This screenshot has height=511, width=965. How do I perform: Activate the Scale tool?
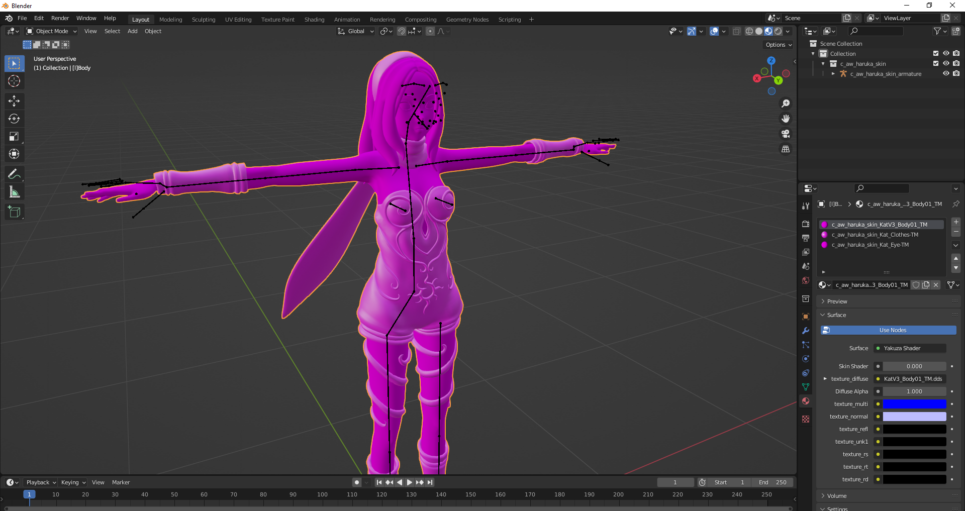[x=14, y=136]
